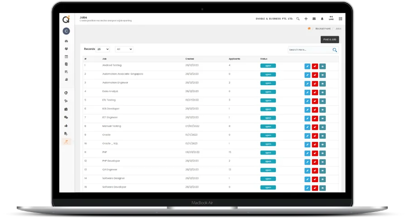Click the open status badge for Android Testing
Screen dimensions: 405x218
[268, 66]
